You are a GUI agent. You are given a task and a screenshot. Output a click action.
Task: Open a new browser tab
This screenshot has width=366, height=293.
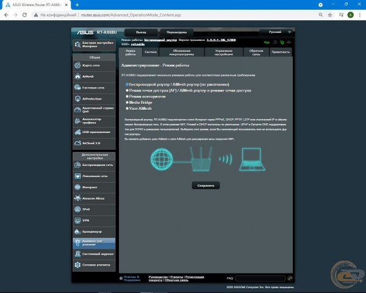[x=77, y=5]
